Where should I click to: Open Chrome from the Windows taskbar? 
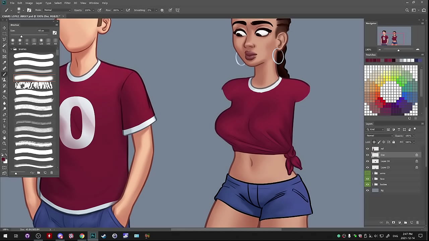click(82, 236)
